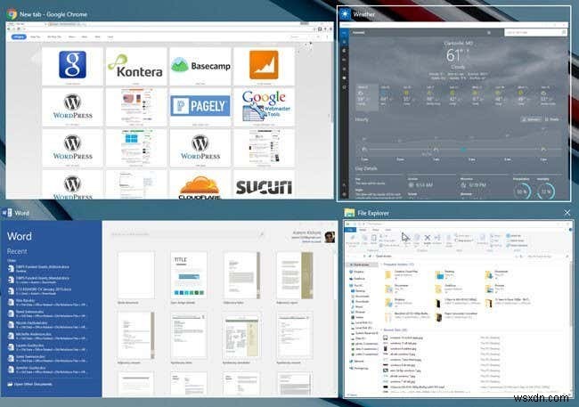Select the Blank document template in Word
The image size is (579, 407).
(135, 275)
